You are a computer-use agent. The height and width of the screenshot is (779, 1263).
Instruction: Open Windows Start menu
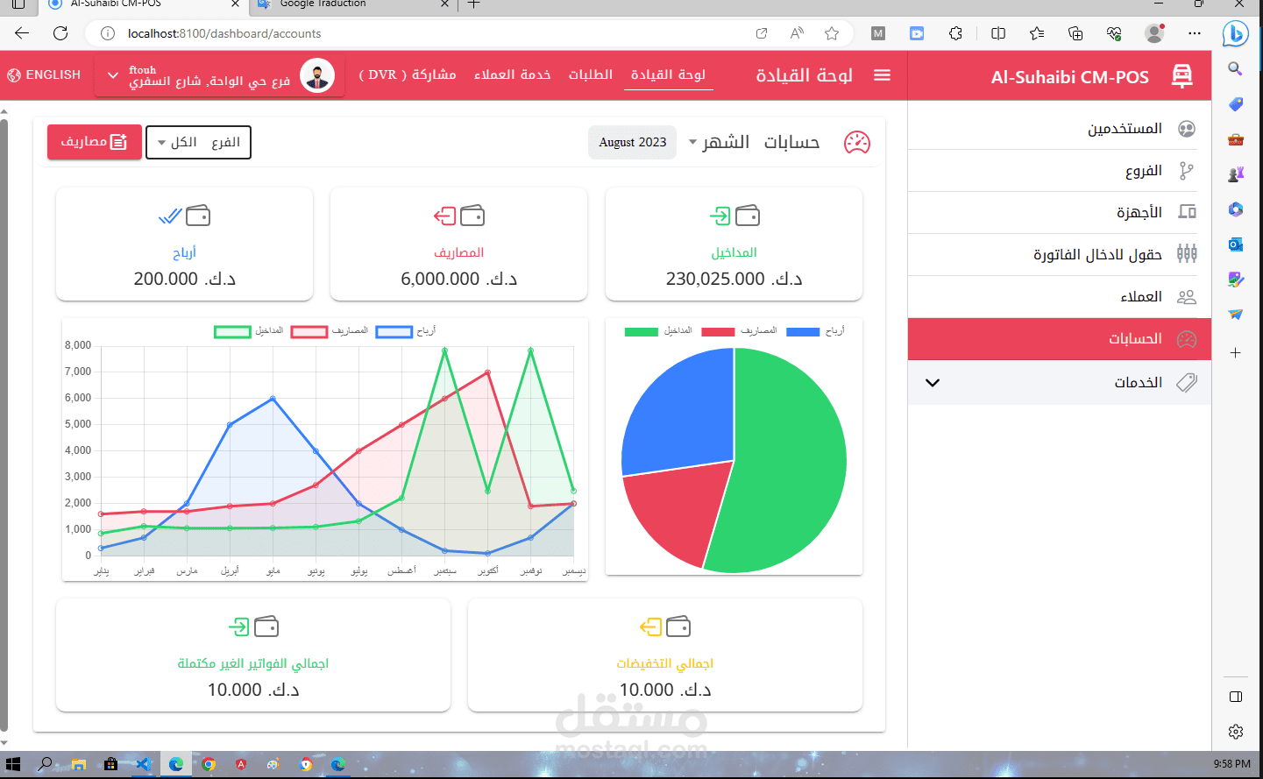click(13, 764)
